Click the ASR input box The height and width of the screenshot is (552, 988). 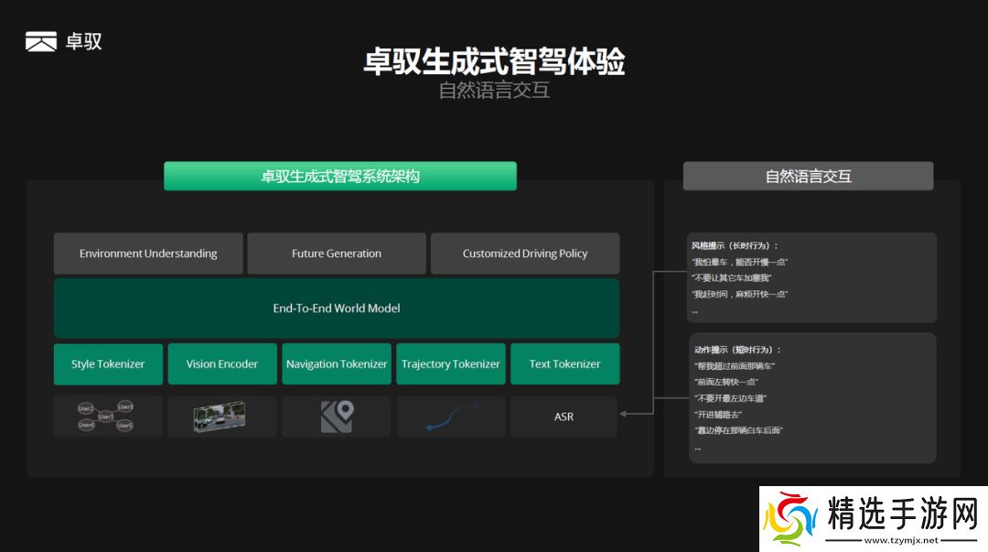coord(564,417)
